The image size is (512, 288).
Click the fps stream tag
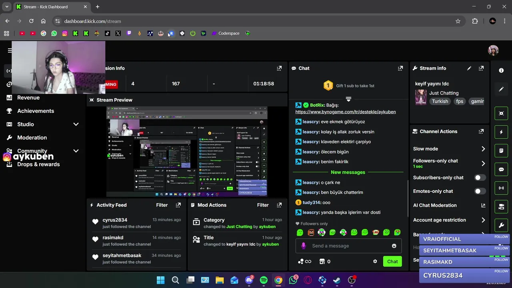(x=460, y=101)
